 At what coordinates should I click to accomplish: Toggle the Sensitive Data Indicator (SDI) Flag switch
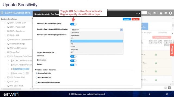pyautogui.click(x=73, y=24)
